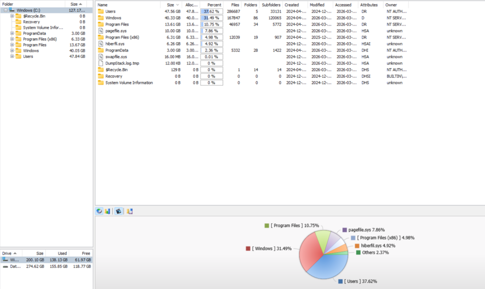Image resolution: width=485 pixels, height=289 pixels.
Task: Select the Recovery folder in tree
Action: tap(31, 22)
